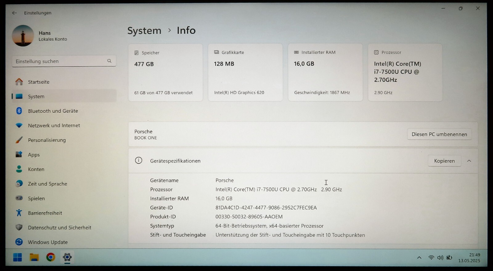Click the RAM chip icon
The image size is (493, 271).
(x=296, y=52)
